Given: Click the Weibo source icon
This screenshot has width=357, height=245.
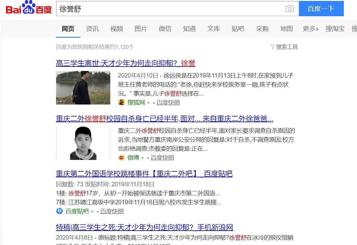Looking at the screenshot, I should point(122,158).
